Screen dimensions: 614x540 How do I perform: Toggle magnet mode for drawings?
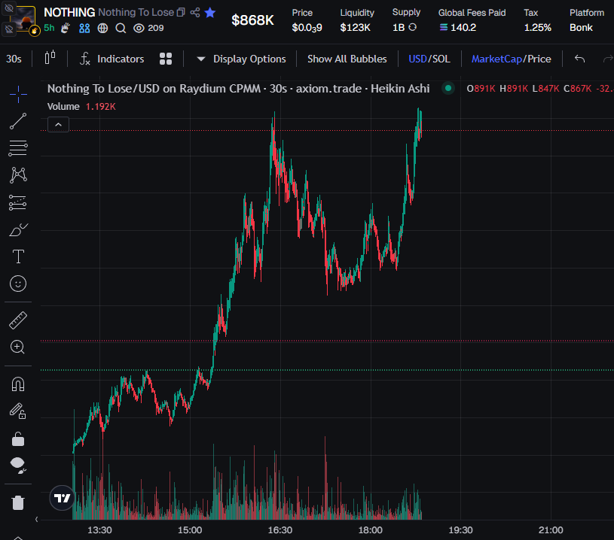tap(18, 384)
